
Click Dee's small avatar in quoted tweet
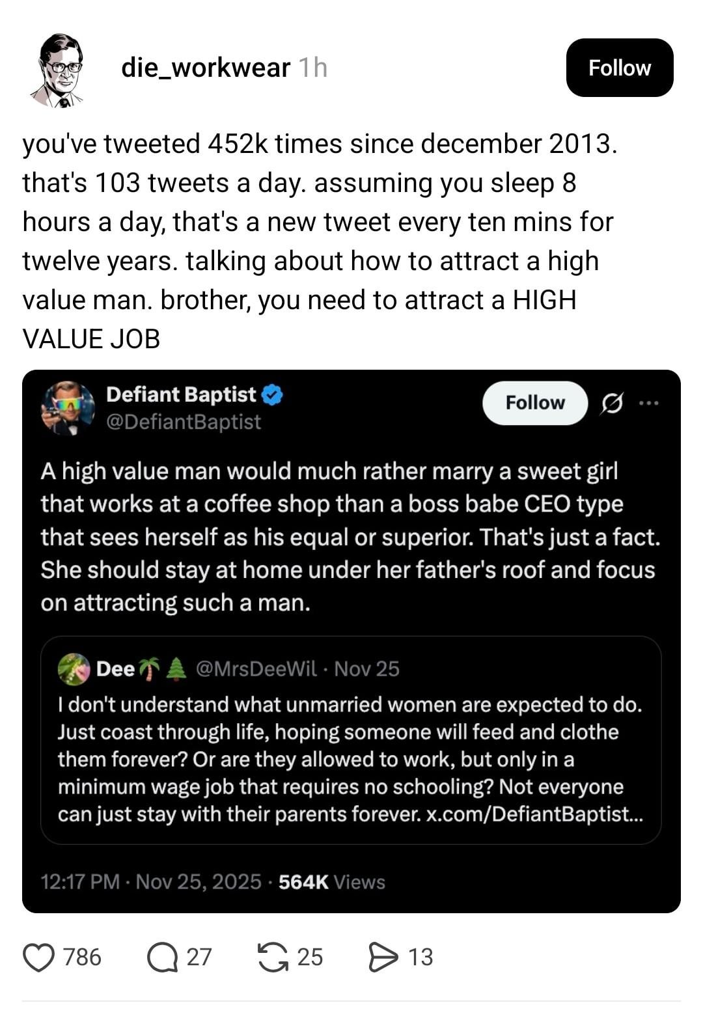(74, 669)
